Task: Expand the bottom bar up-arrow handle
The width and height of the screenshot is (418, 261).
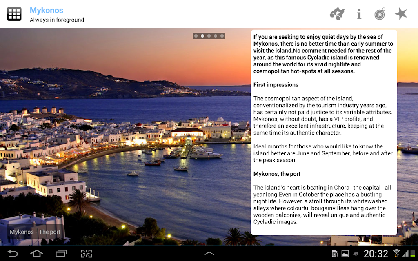Action: (x=209, y=253)
